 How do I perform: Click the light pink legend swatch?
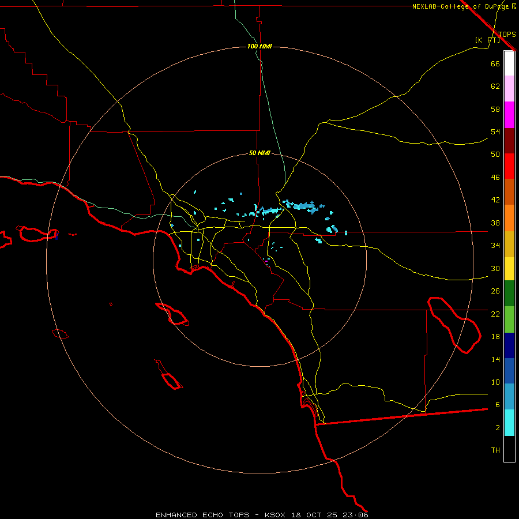(x=509, y=89)
